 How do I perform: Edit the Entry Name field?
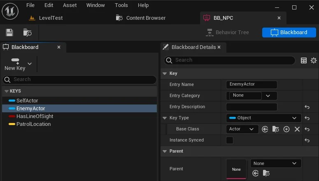pos(251,84)
